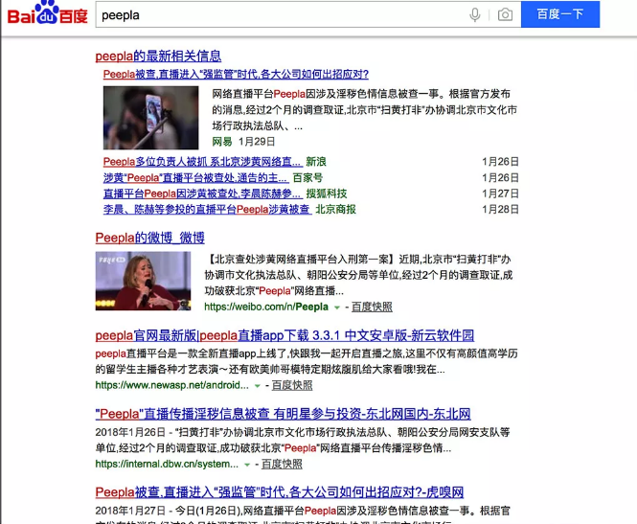Screen dimensions: 637x524
Task: Click the https://weibo.com/n/Peepla URL text
Action: 266,307
